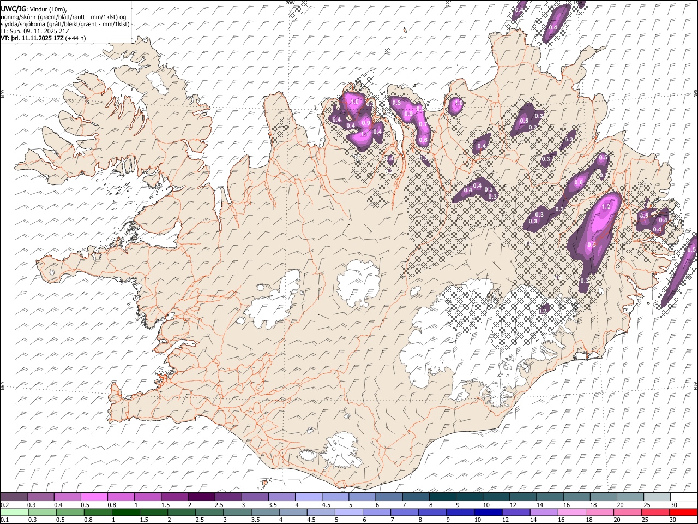The image size is (698, 524).
Task: Pick the darkest green 1 rain legend swatch
Action: click(x=125, y=512)
